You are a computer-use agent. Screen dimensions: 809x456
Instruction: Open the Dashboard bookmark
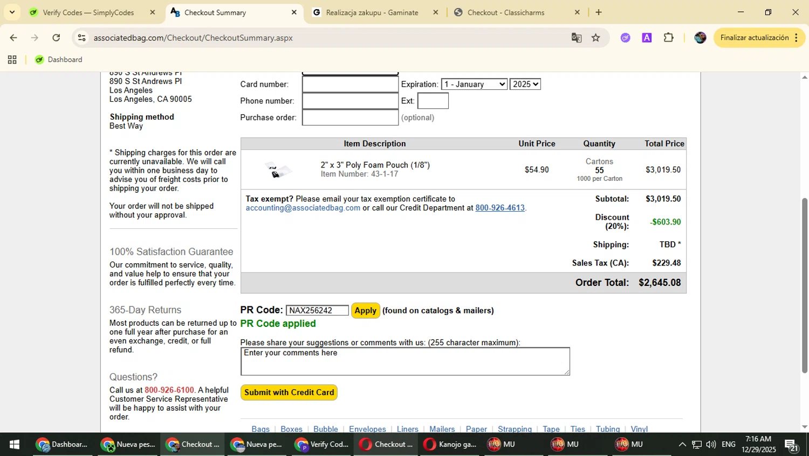tap(59, 60)
